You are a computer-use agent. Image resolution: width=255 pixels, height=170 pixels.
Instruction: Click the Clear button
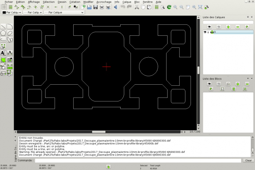pos(248,161)
